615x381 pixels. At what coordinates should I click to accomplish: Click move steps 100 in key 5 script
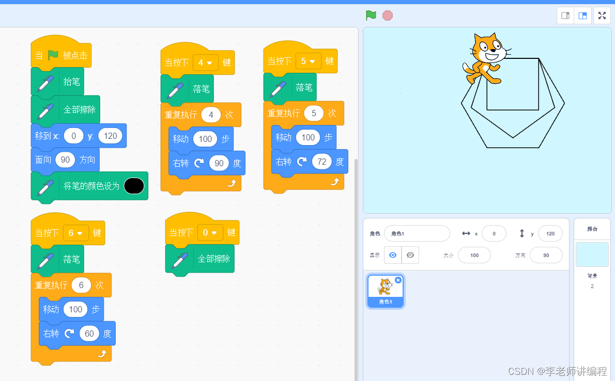308,137
